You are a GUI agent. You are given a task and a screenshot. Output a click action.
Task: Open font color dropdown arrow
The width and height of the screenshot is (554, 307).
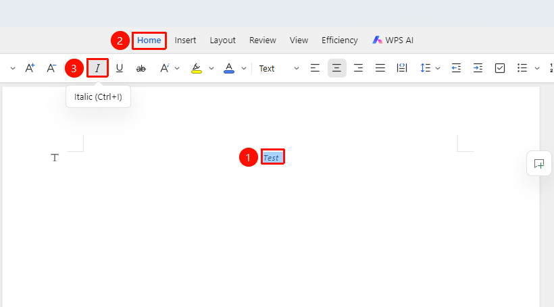pos(244,68)
